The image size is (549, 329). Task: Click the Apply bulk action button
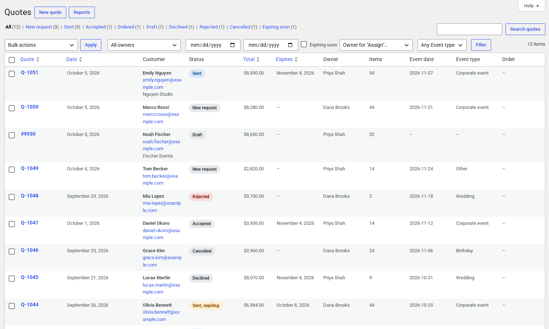91,45
